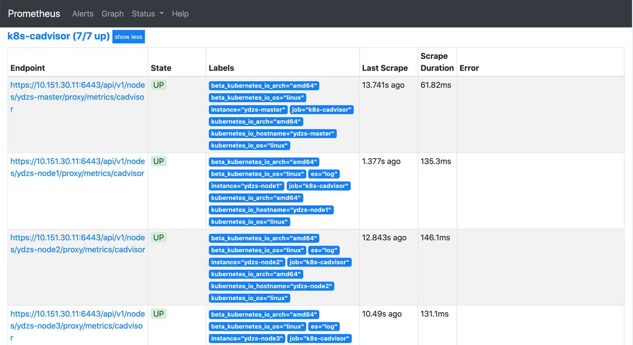
Task: Open the ydzs-node1 cadvisor endpoint link
Action: 78,167
